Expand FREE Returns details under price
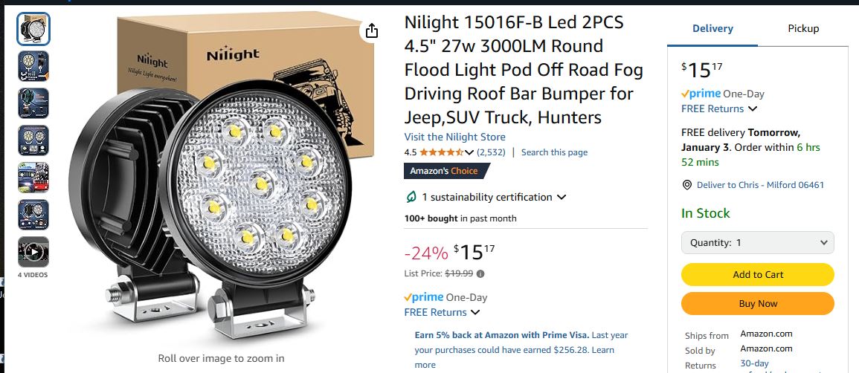 coord(476,312)
